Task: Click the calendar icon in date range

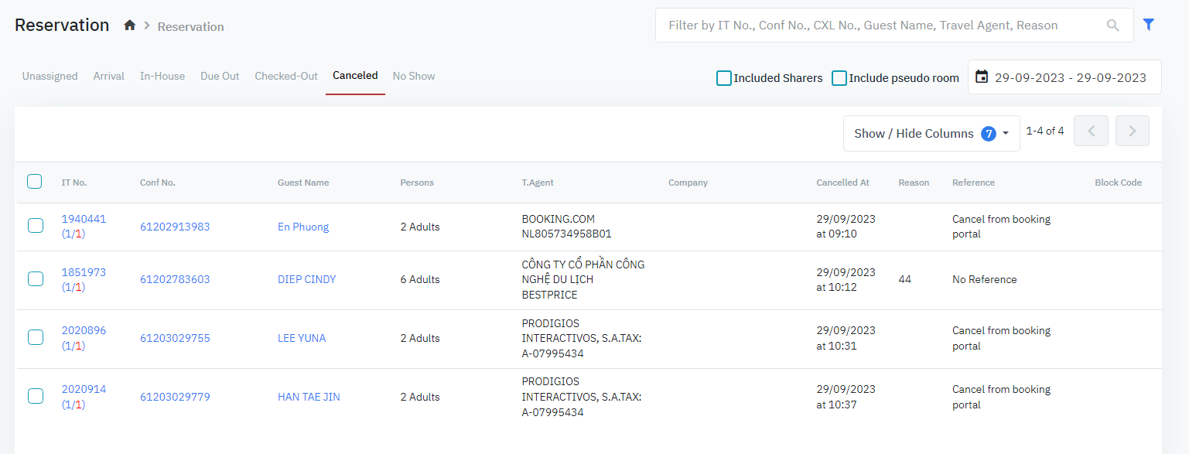Action: (x=982, y=77)
